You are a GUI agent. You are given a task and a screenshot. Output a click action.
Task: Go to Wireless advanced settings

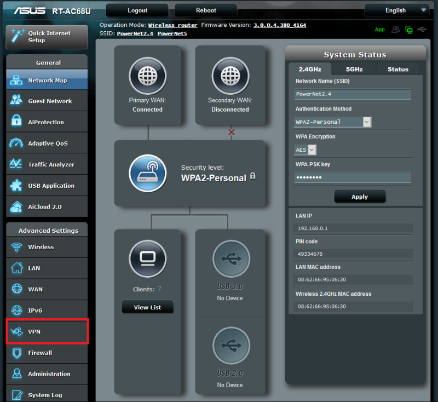(47, 247)
